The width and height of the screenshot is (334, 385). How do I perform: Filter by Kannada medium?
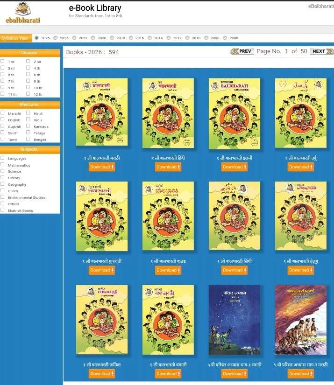[x=28, y=126]
